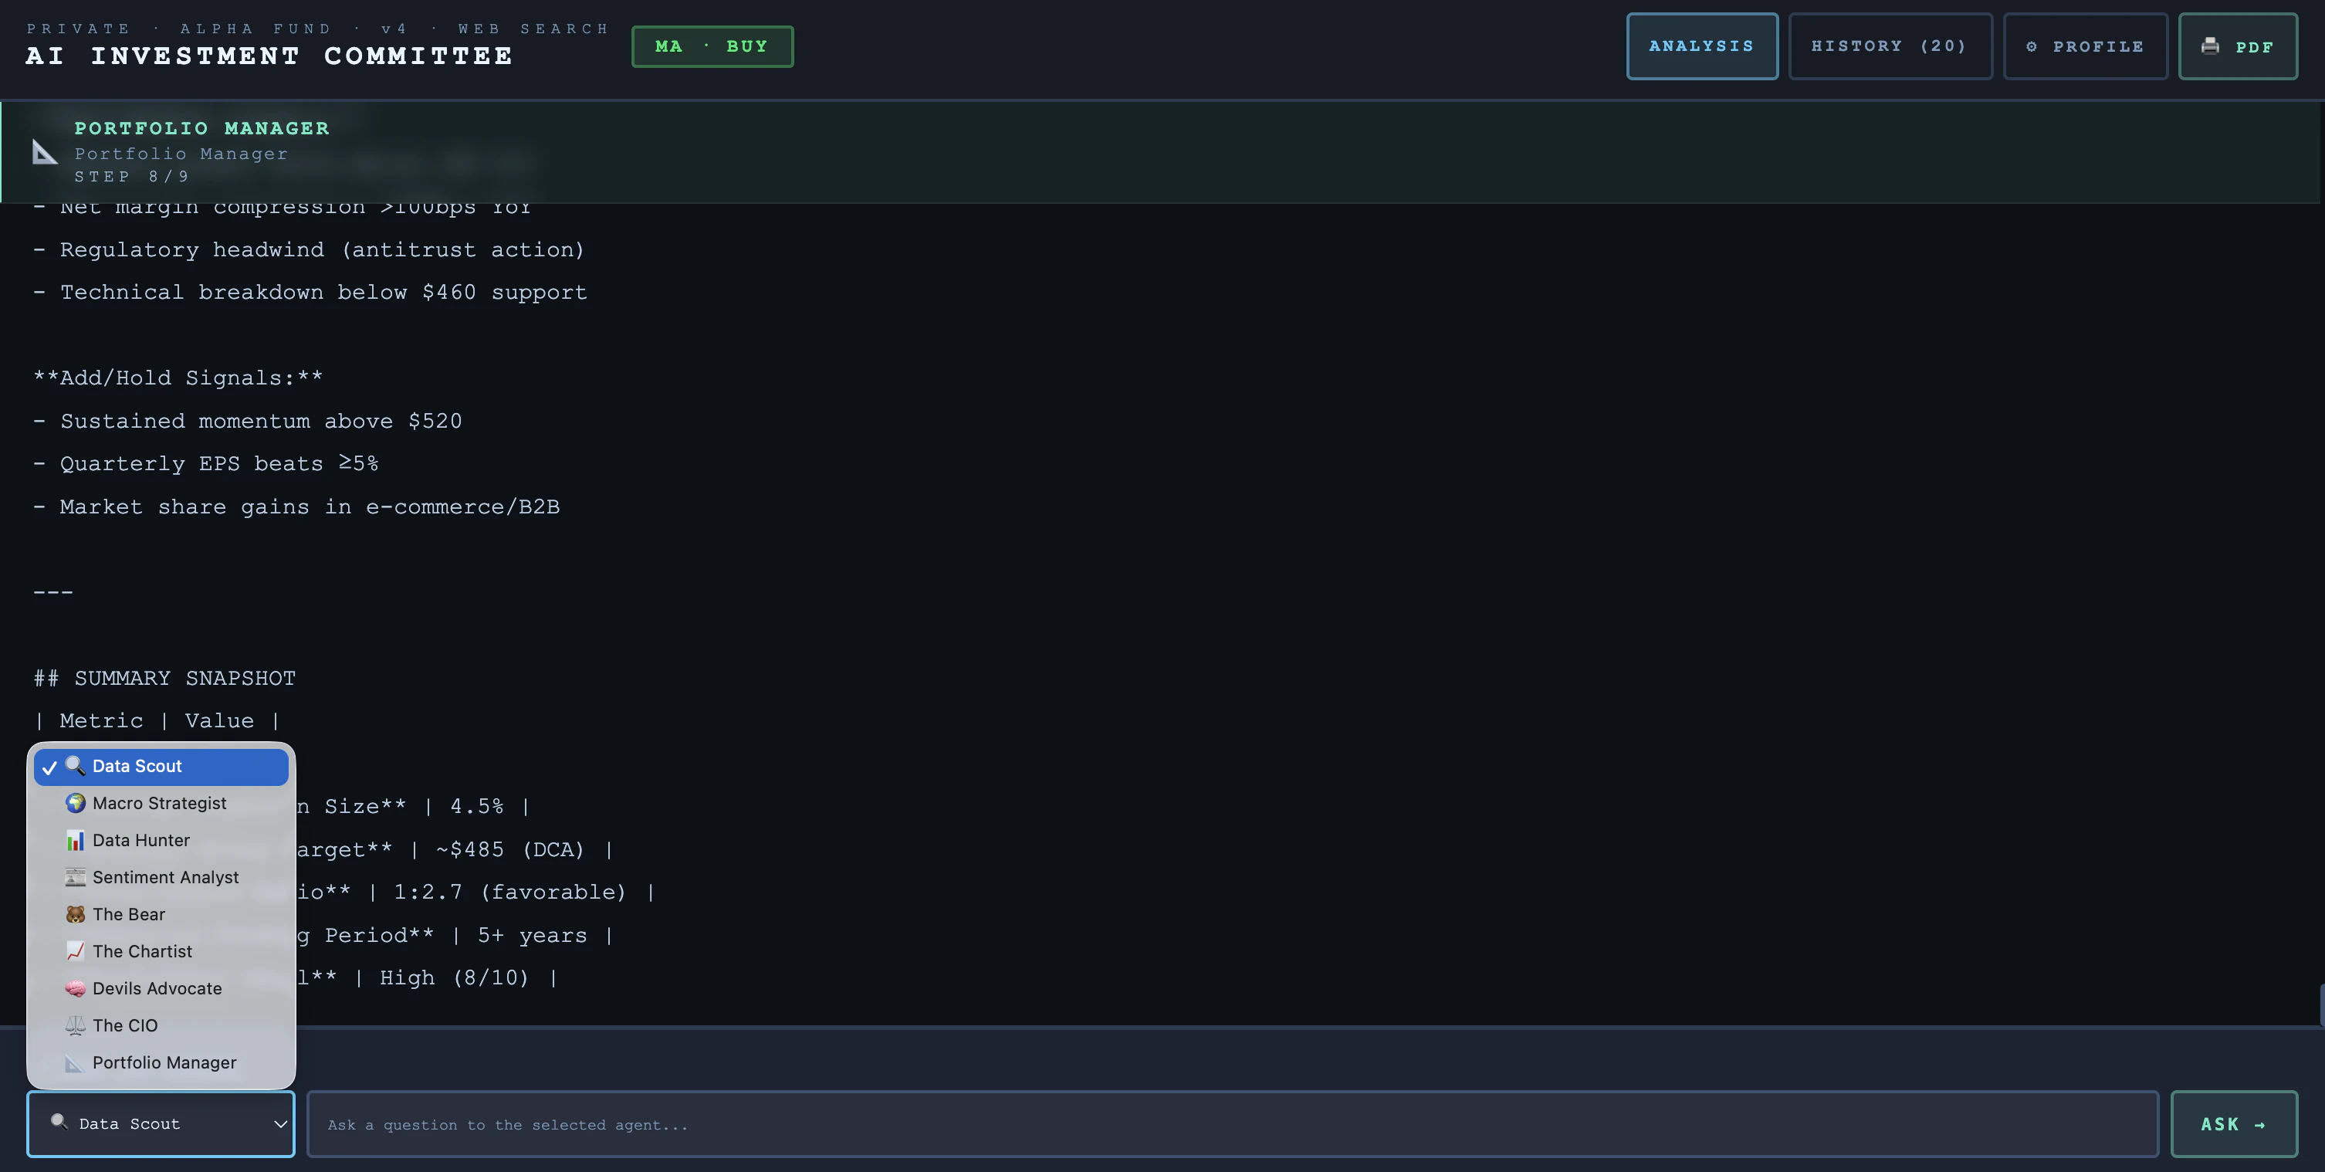
Task: Click the checkmark beside Data Scout
Action: pyautogui.click(x=49, y=767)
